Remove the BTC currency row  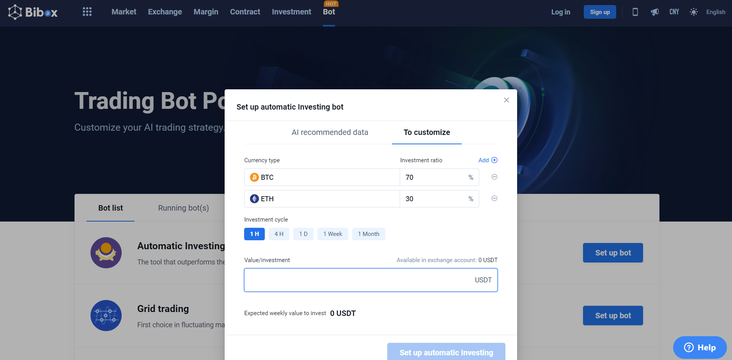point(494,177)
